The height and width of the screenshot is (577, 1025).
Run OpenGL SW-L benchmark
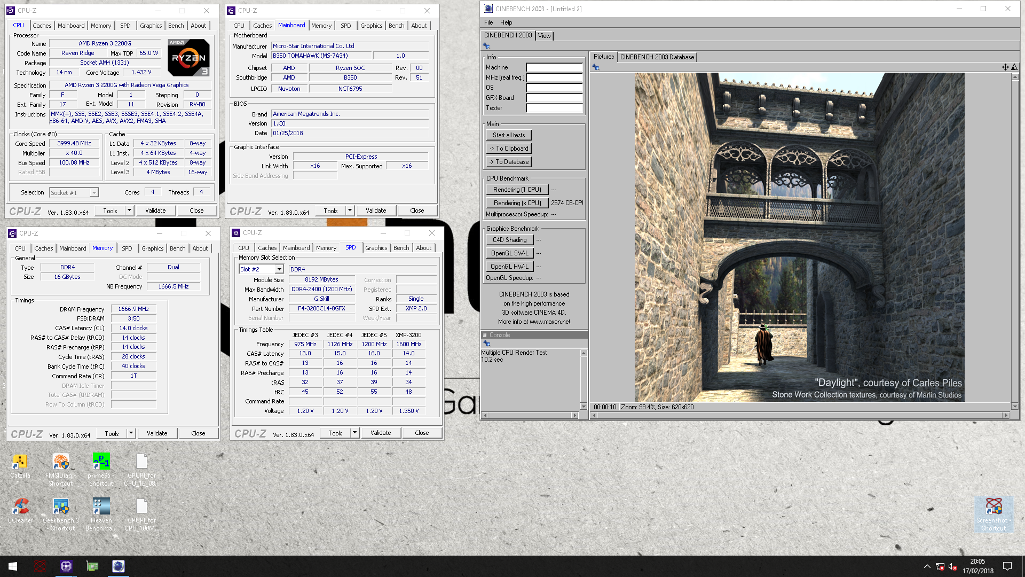pyautogui.click(x=509, y=253)
